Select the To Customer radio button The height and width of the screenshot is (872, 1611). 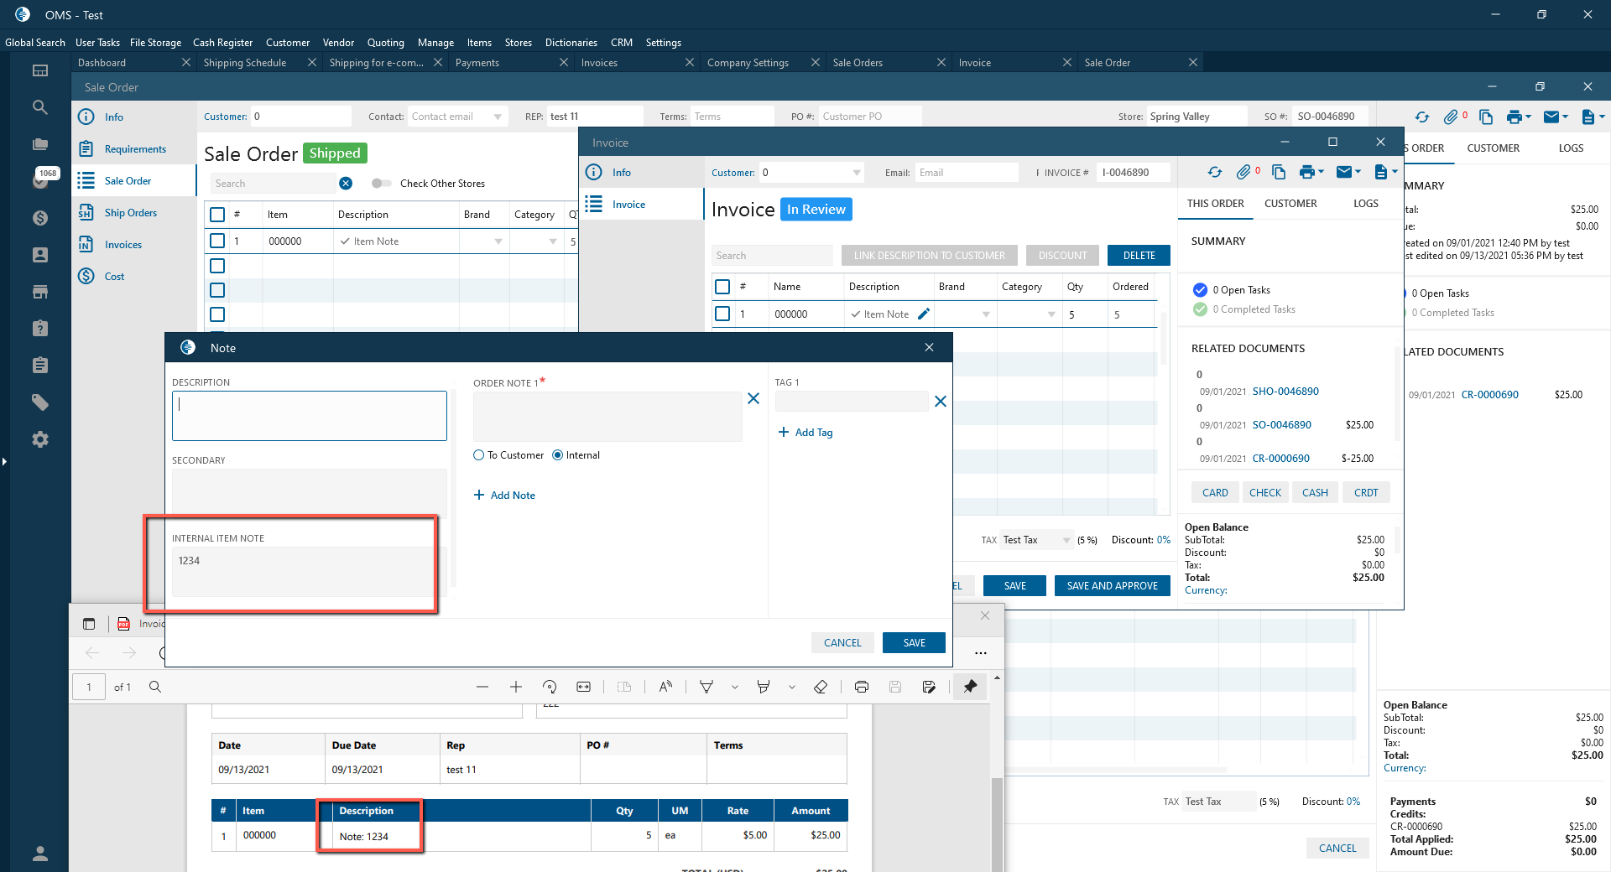click(x=479, y=455)
